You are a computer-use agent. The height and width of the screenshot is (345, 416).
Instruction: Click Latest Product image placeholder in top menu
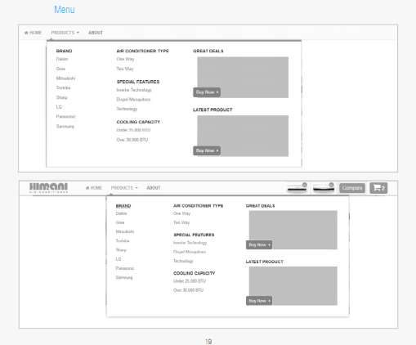[x=243, y=136]
